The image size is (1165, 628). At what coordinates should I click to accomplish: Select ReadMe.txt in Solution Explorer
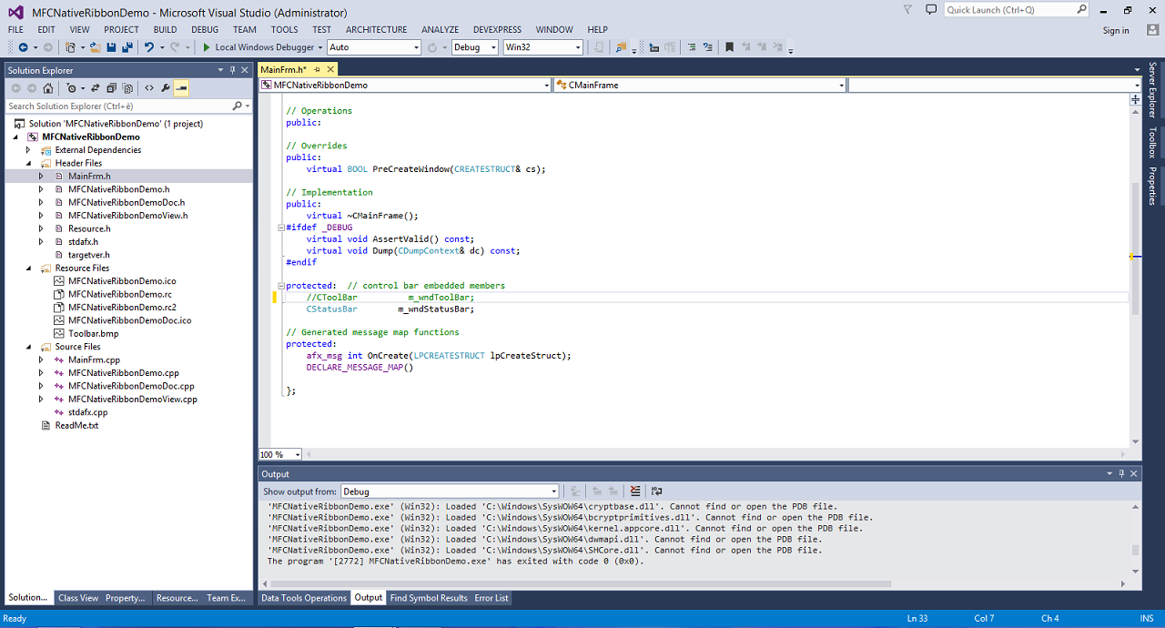tap(76, 426)
